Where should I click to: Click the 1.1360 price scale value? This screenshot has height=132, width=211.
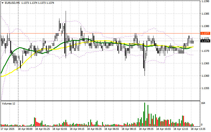[205, 76]
